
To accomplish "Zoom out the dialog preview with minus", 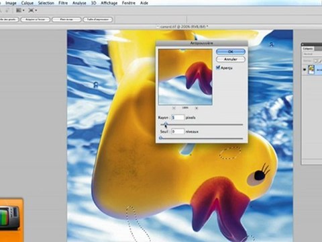I will [x=174, y=108].
